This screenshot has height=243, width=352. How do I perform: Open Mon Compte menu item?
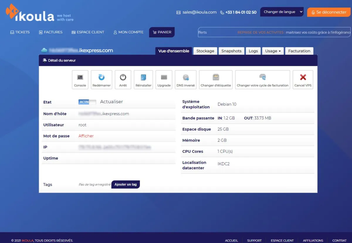coord(128,32)
